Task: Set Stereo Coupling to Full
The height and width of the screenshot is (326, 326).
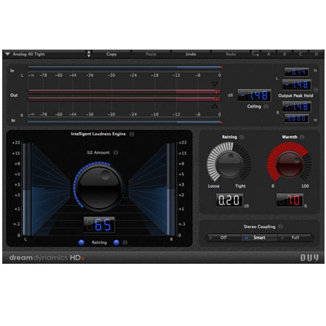Action: coord(295,238)
